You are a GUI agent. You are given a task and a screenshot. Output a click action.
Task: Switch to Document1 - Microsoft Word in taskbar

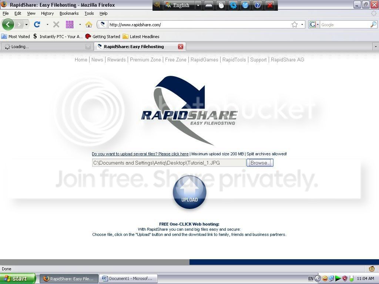pyautogui.click(x=128, y=278)
